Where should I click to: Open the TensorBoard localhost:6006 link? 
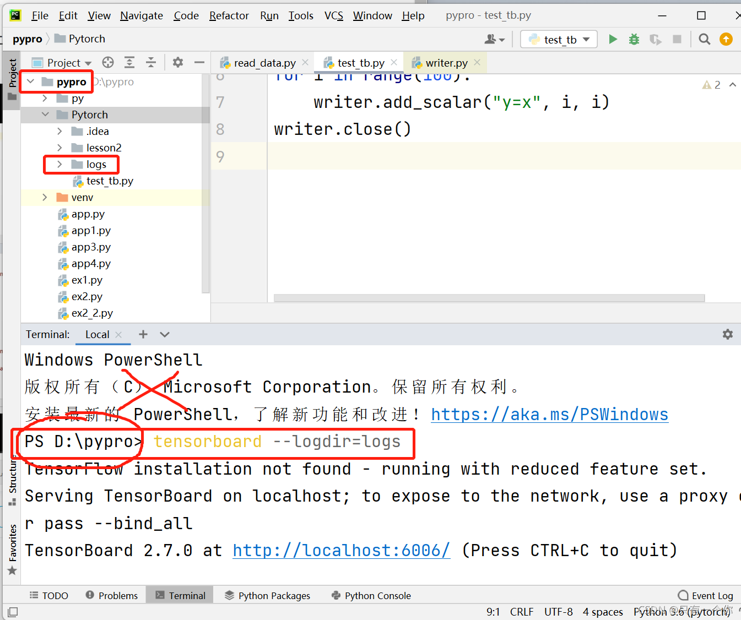(341, 550)
